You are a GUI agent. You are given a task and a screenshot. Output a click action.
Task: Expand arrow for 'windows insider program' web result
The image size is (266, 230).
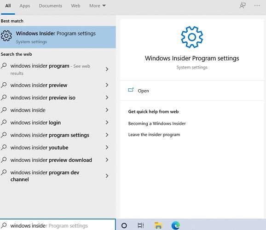point(107,69)
